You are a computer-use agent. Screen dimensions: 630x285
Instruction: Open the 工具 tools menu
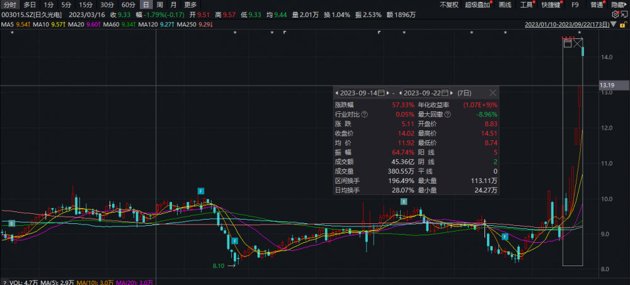click(527, 5)
